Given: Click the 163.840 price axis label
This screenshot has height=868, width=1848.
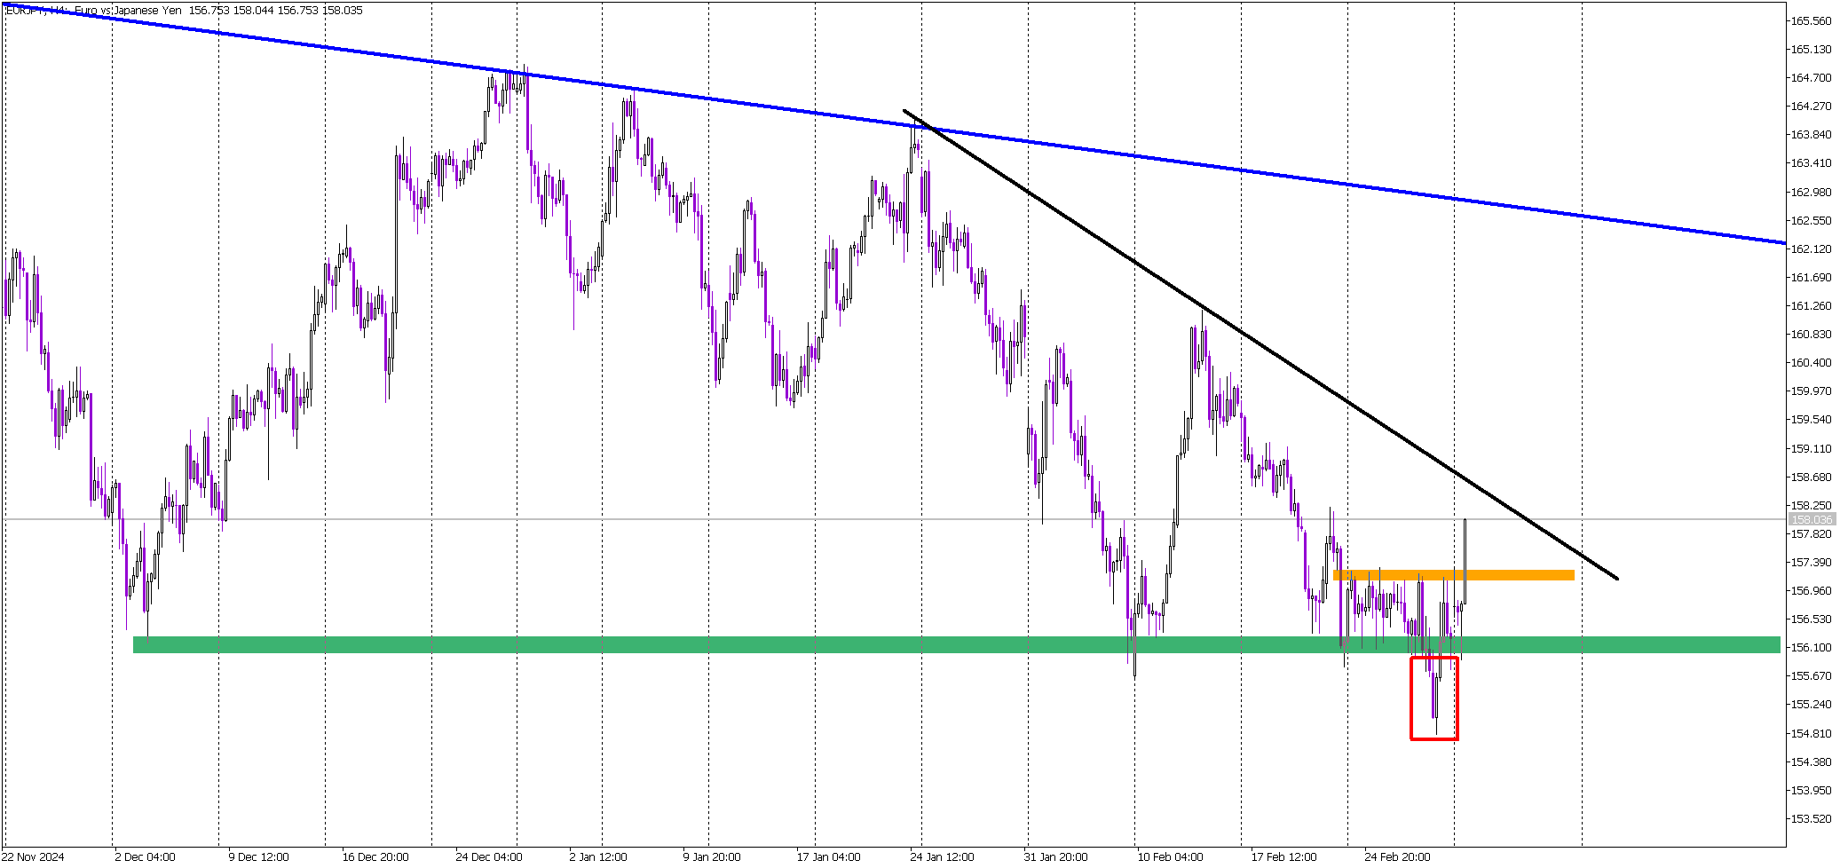Looking at the screenshot, I should click(x=1811, y=134).
